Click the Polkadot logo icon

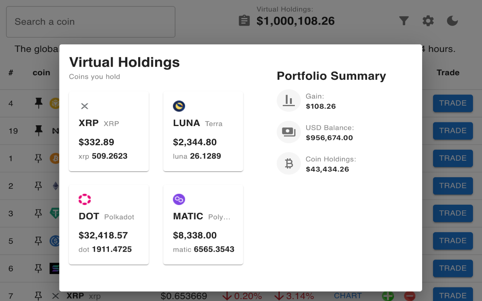(x=85, y=199)
